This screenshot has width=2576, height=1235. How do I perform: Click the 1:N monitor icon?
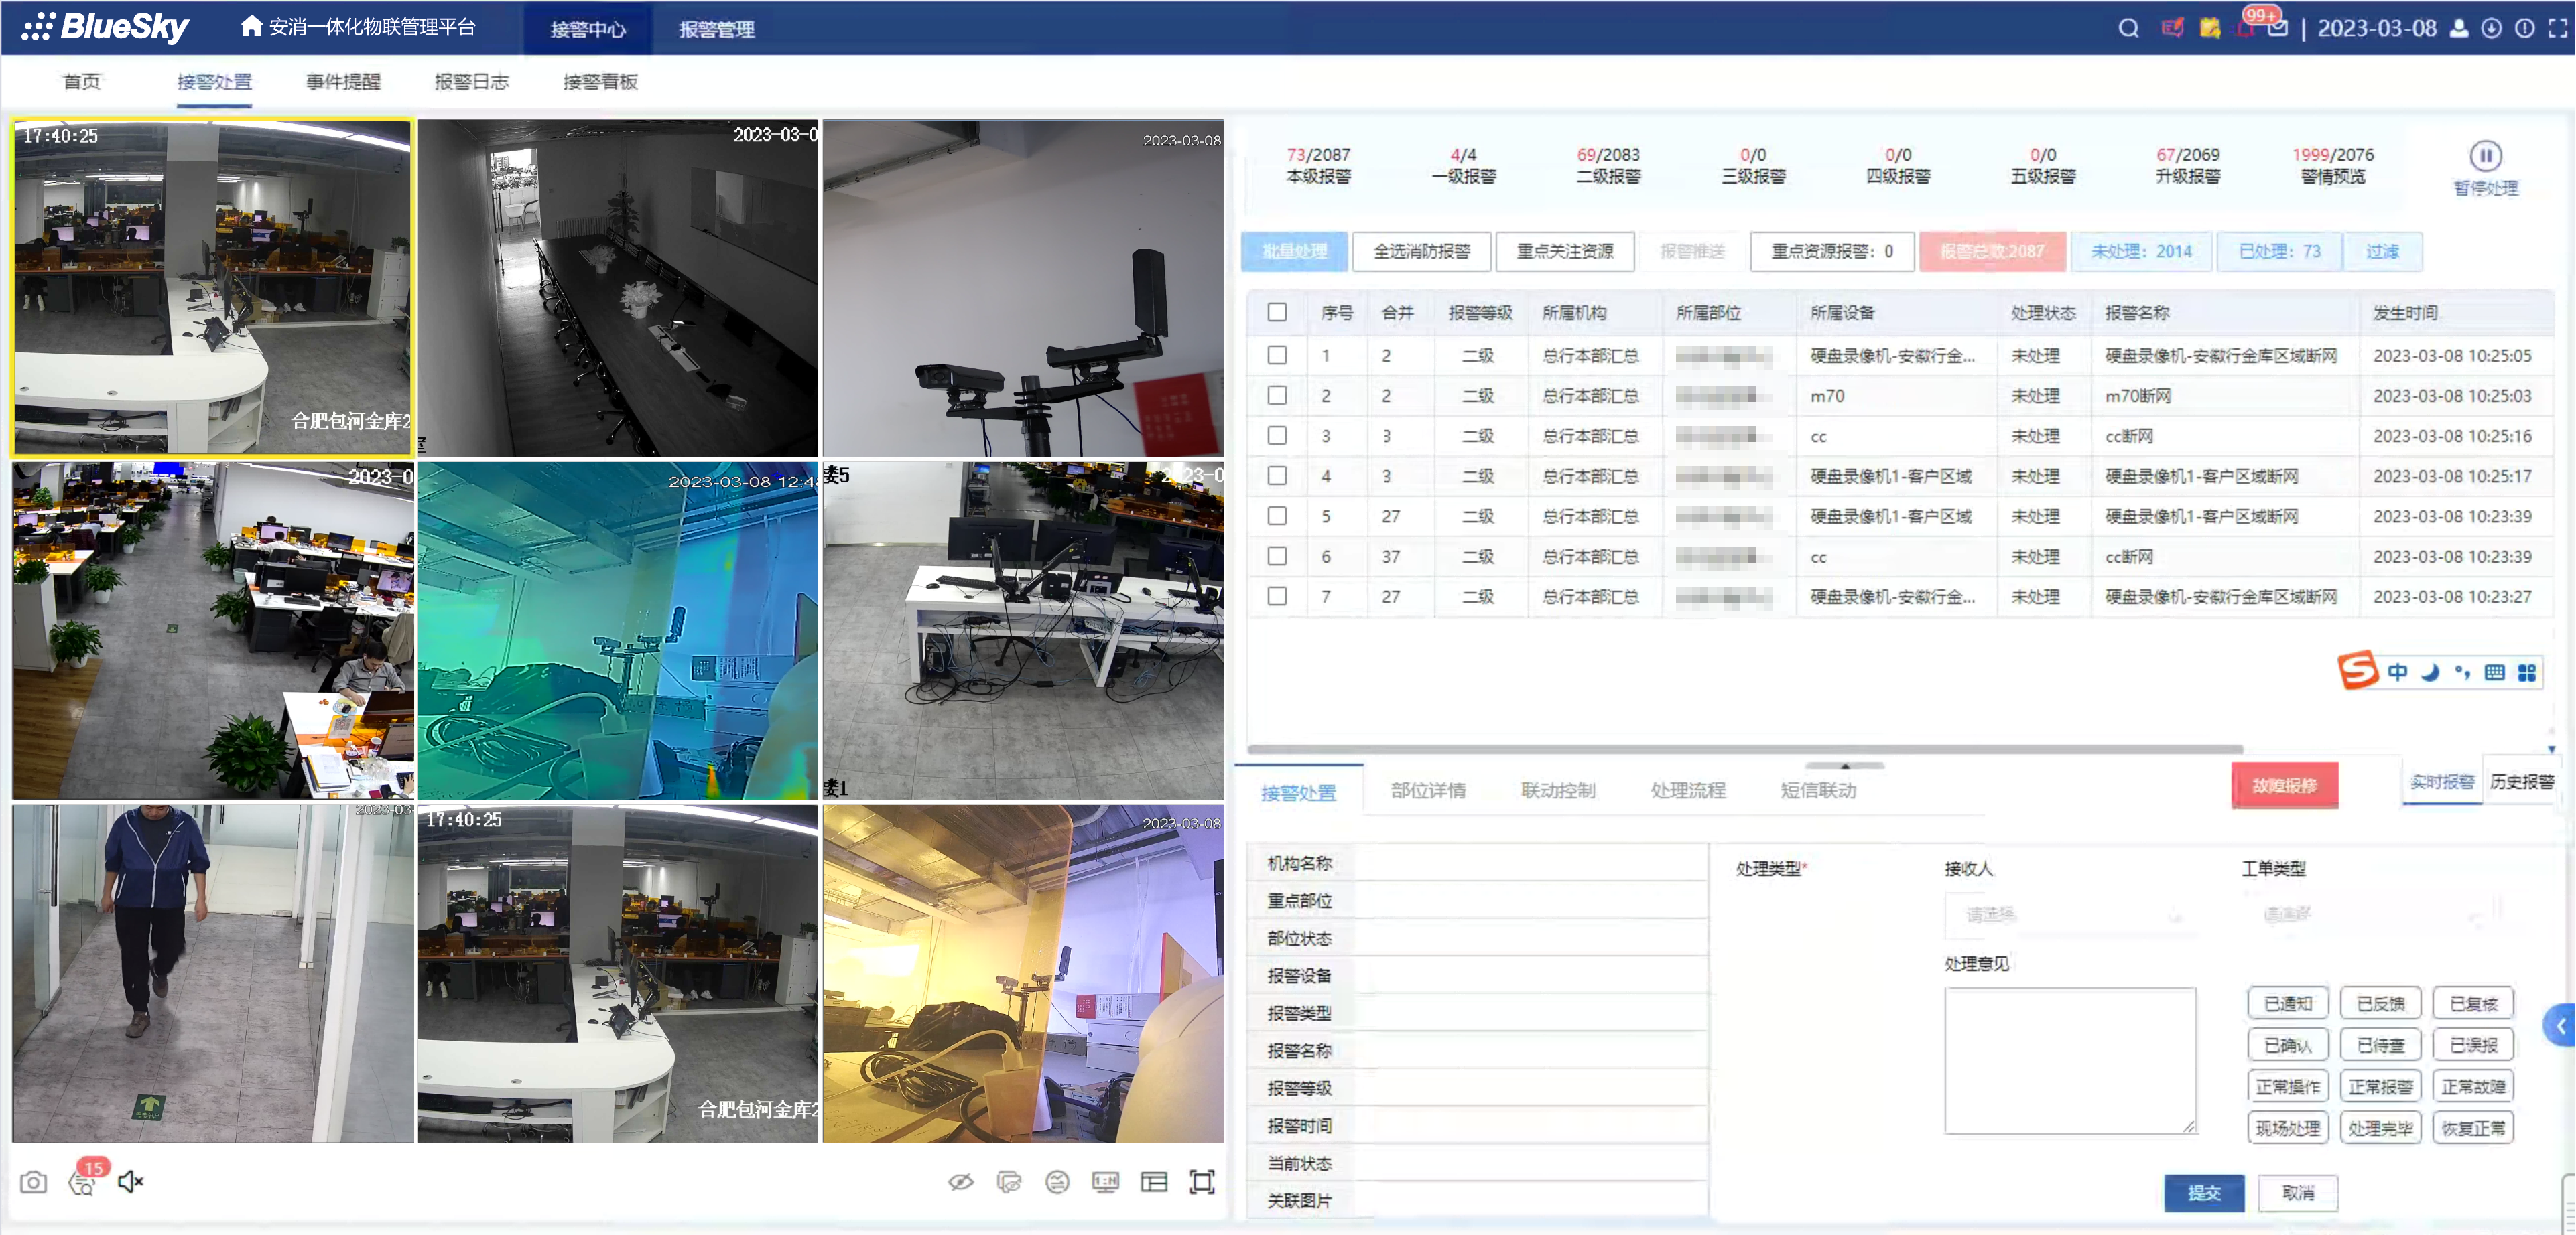click(1105, 1182)
